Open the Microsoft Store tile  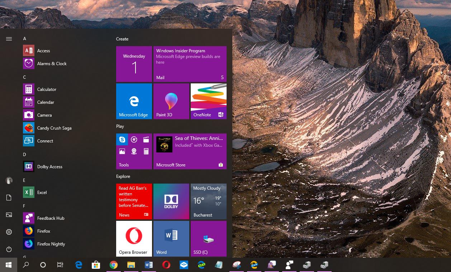pyautogui.click(x=190, y=151)
